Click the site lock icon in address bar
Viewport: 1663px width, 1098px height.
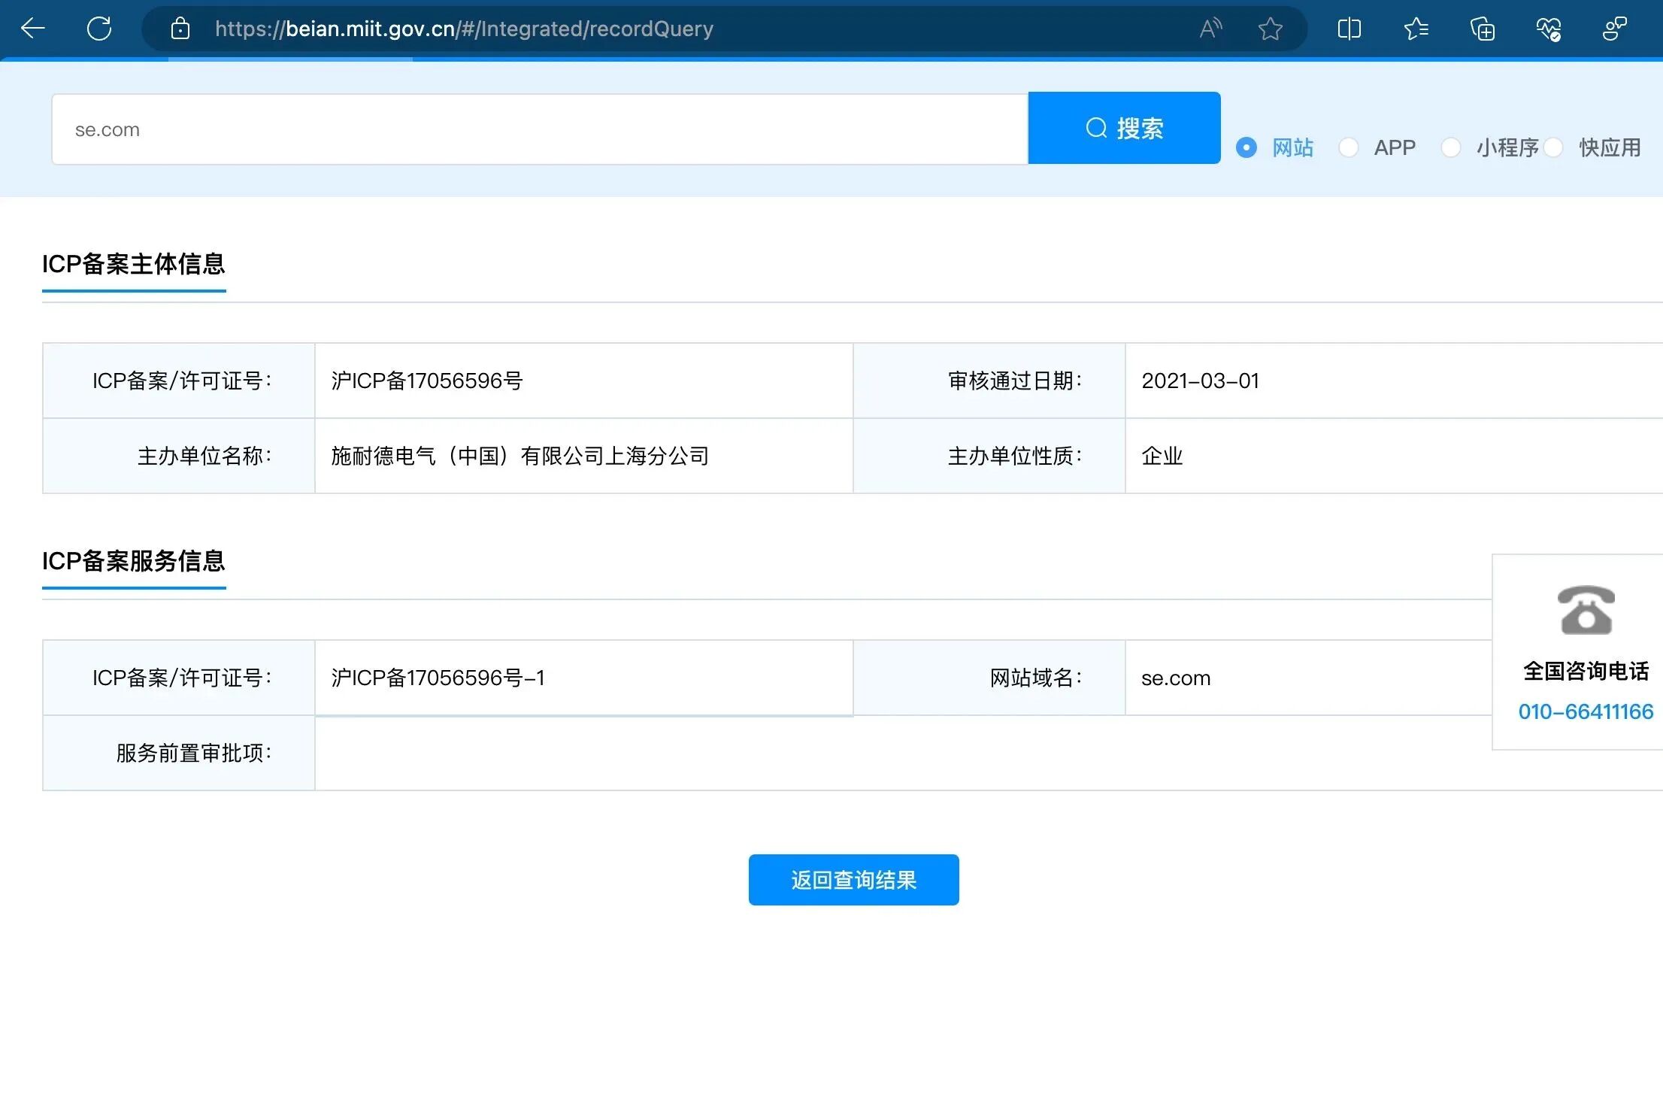[x=180, y=29]
